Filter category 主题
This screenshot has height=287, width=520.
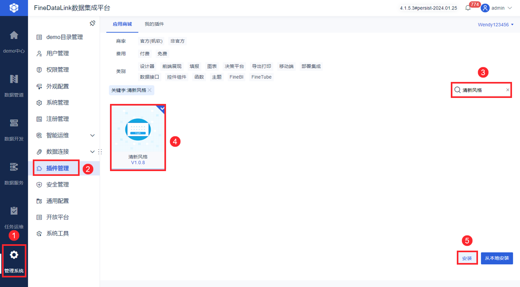coord(217,77)
